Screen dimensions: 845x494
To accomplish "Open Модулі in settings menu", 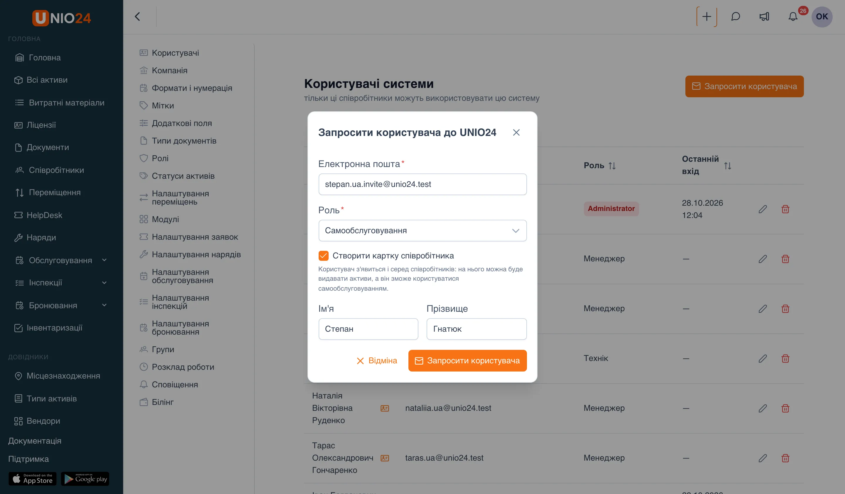I will (x=165, y=219).
